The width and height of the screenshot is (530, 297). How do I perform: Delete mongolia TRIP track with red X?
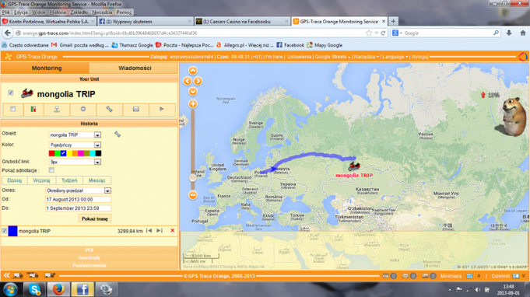[172, 230]
